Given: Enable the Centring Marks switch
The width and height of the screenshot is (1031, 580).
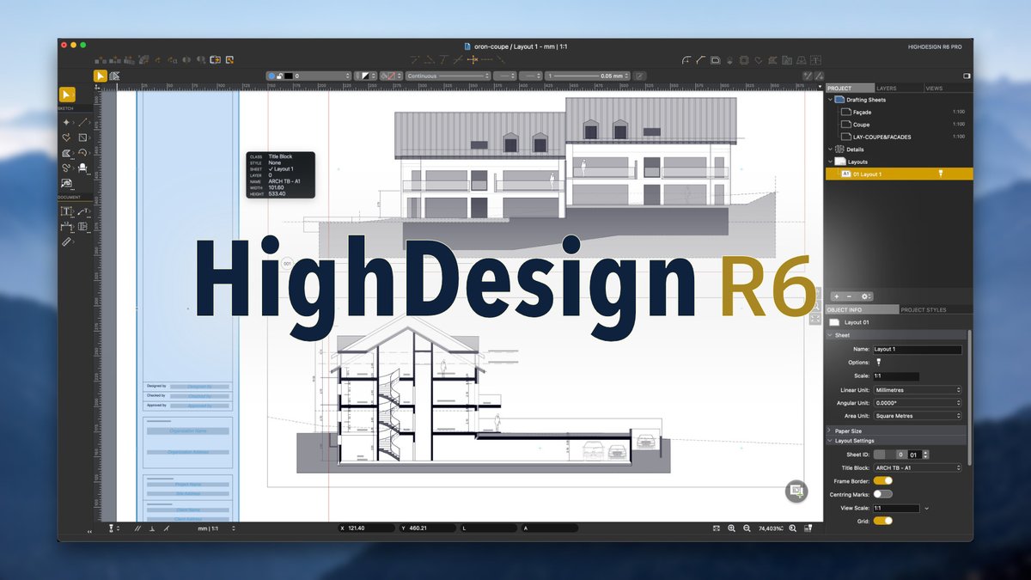Looking at the screenshot, I should pyautogui.click(x=883, y=494).
